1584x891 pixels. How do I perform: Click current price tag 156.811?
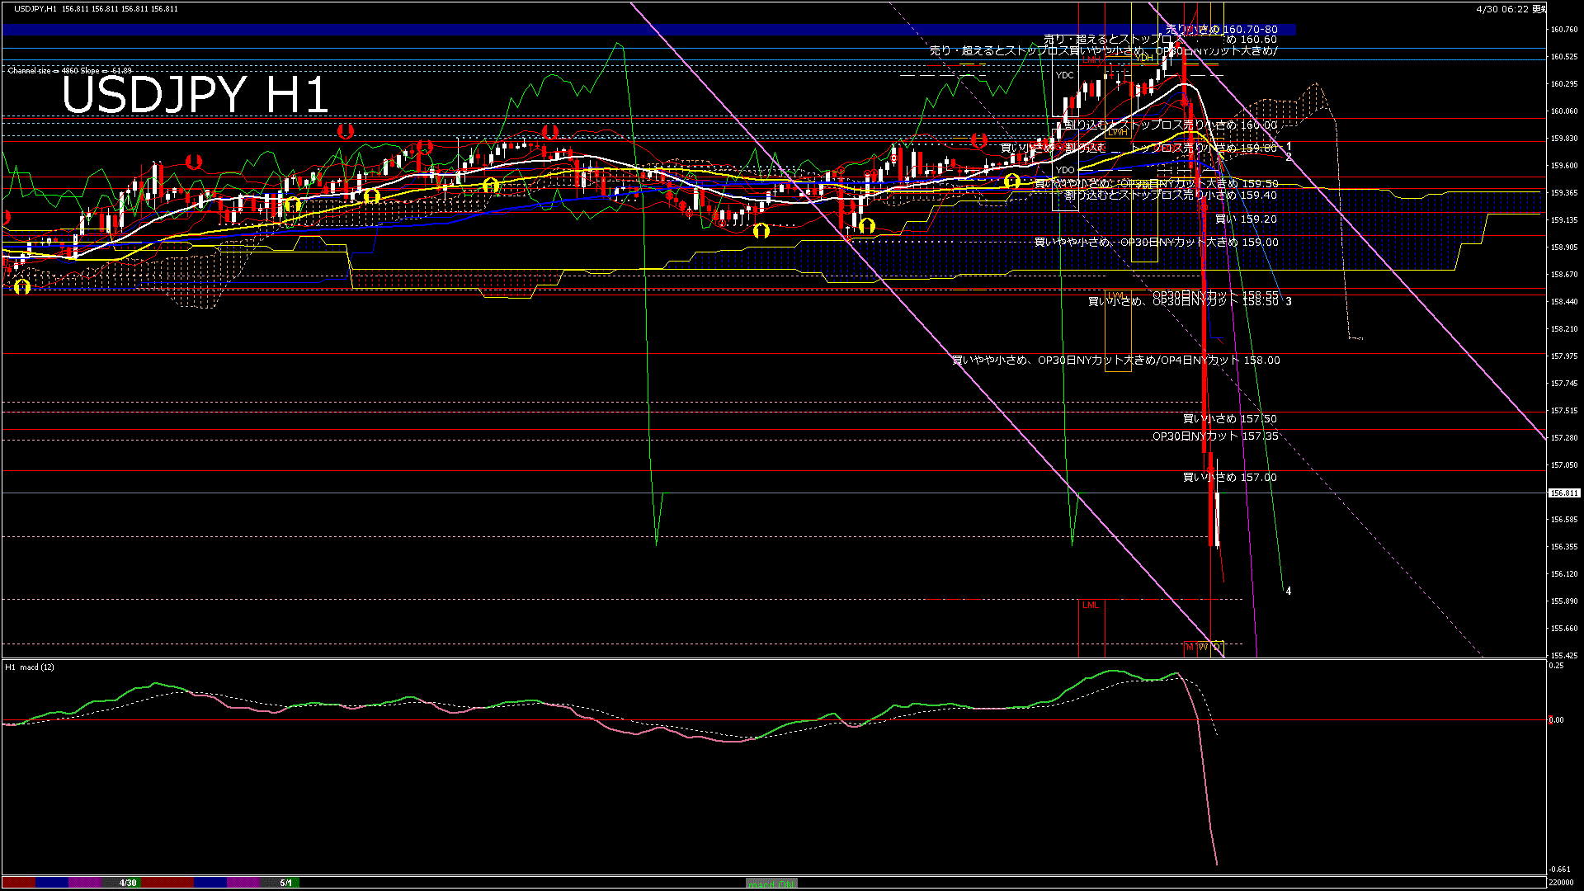(x=1563, y=493)
